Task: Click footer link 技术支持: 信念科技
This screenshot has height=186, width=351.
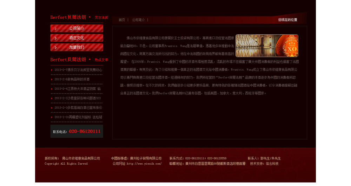Action: (264, 164)
